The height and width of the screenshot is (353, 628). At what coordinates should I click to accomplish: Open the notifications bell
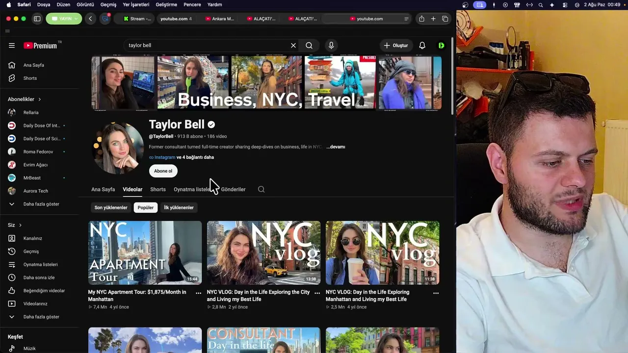[422, 46]
